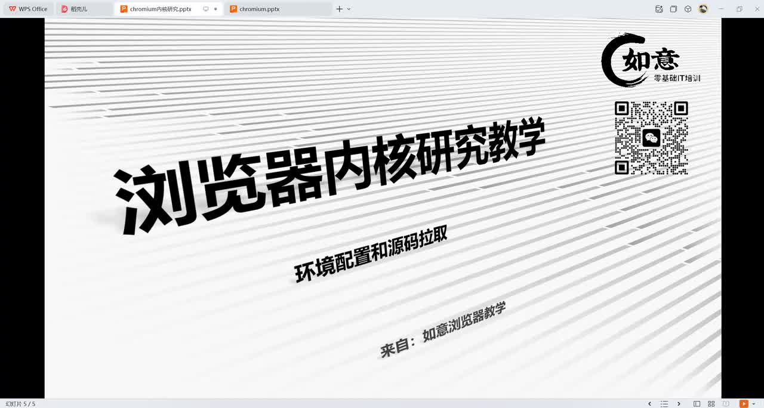Switch to the 稻壳儿 tab

pos(84,9)
